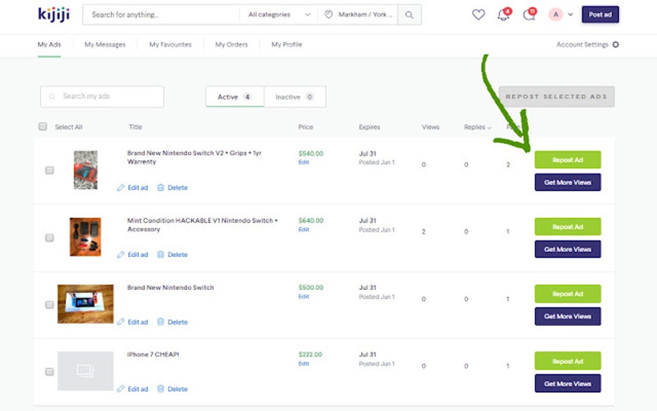Check the Brand New Nintendo Switch ad
This screenshot has height=411, width=657.
tap(50, 305)
